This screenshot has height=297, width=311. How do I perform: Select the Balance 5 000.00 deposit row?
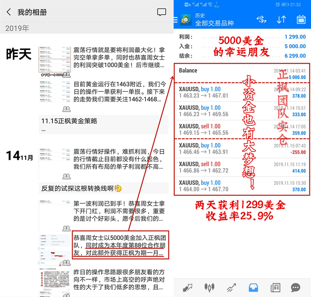[x=242, y=73]
